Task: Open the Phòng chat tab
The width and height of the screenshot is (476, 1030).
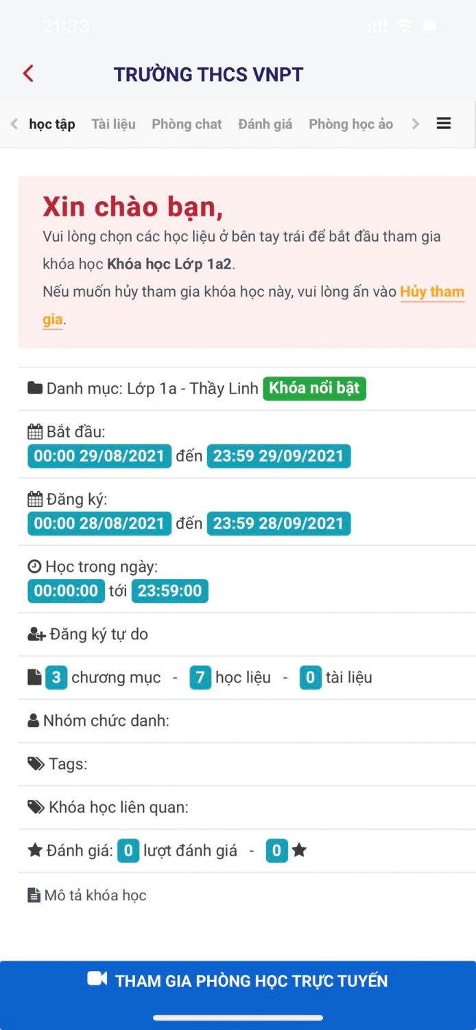Action: coord(187,124)
